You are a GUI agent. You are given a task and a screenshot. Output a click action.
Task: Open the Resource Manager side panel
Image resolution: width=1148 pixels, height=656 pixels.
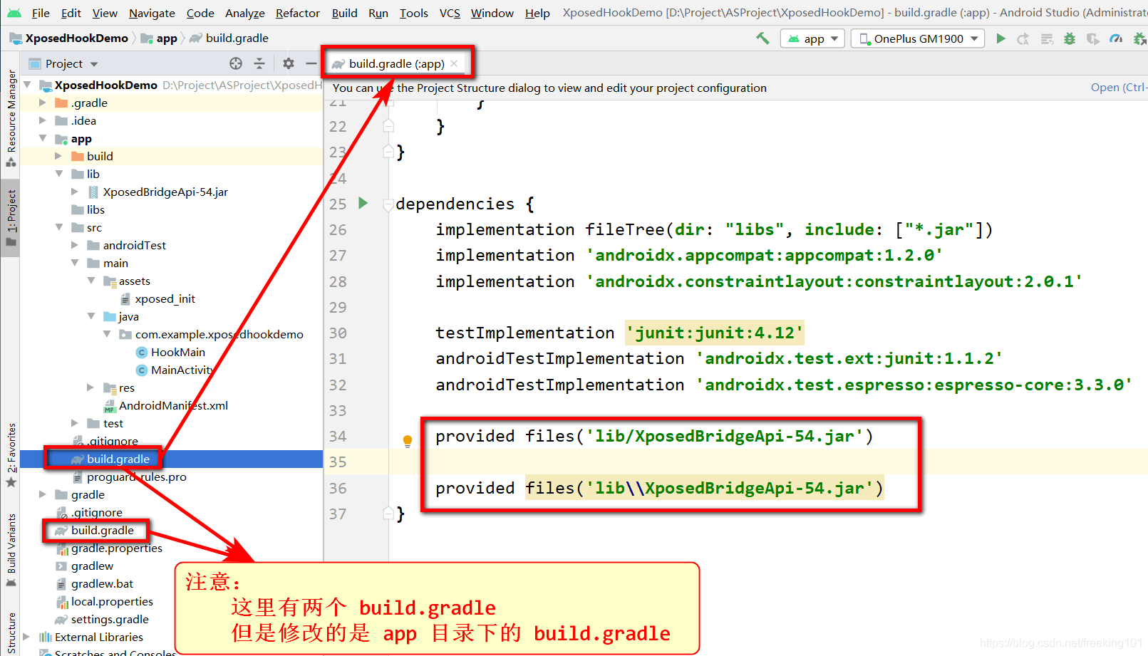click(11, 118)
